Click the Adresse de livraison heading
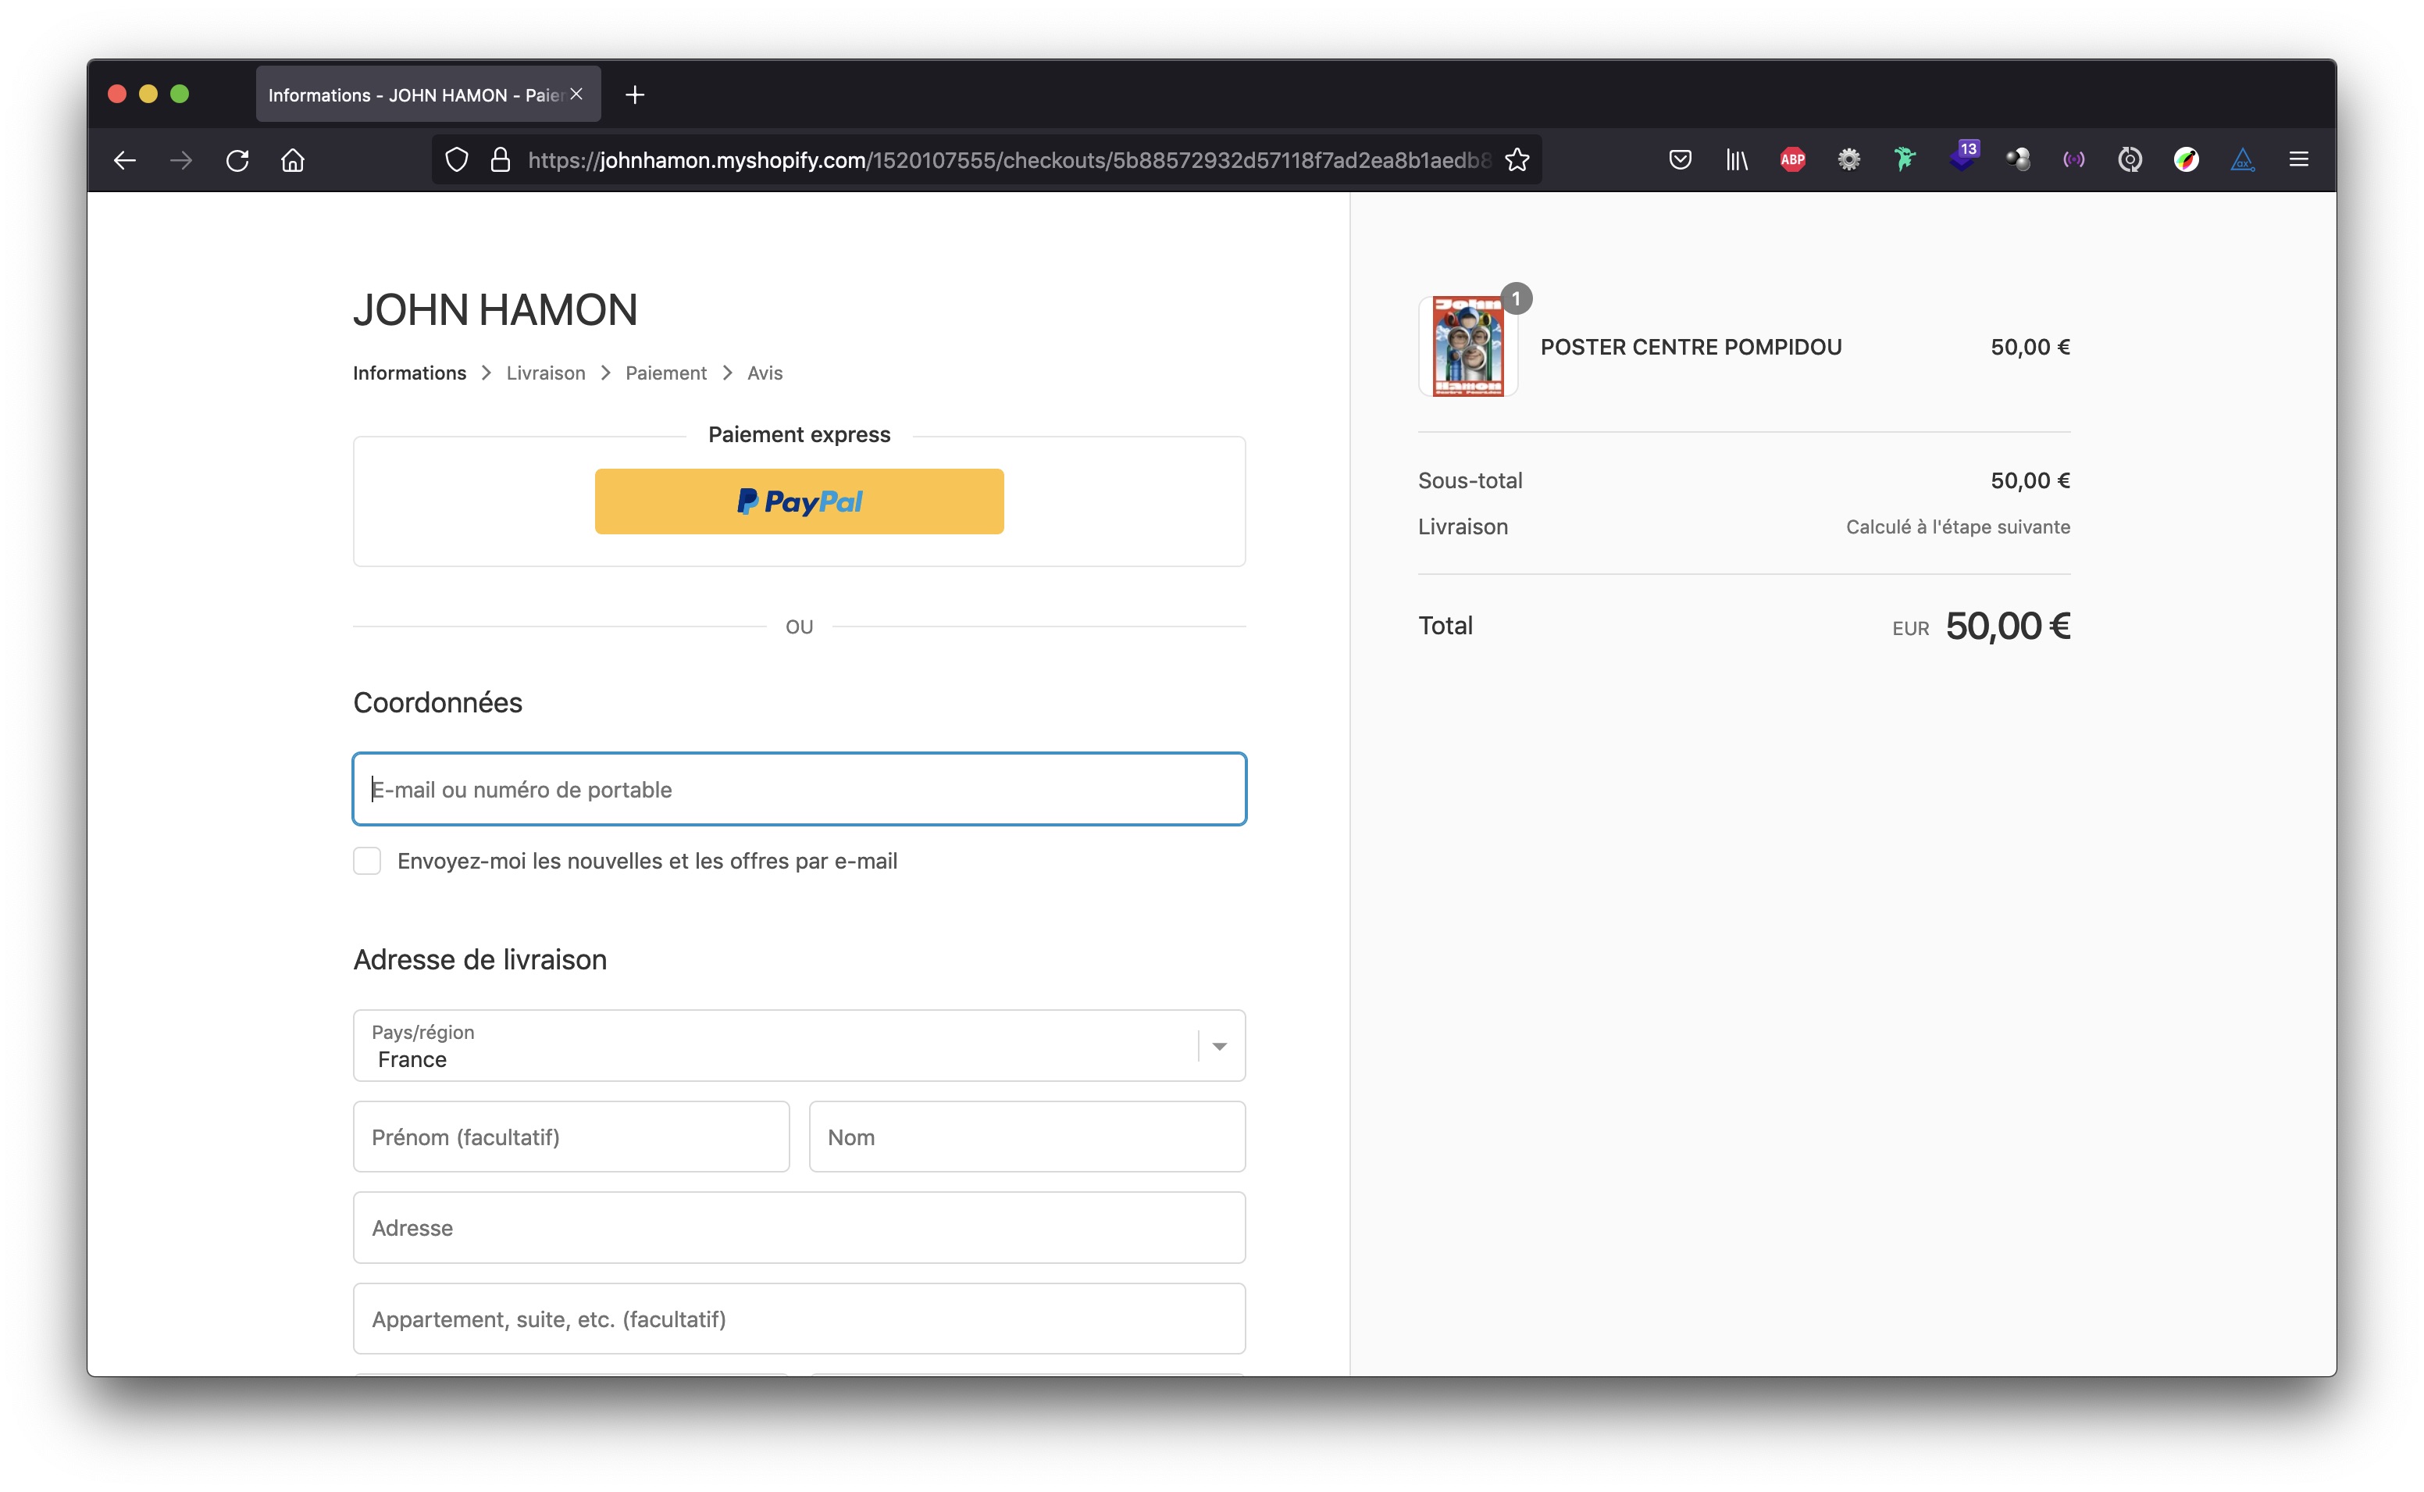2424x1492 pixels. pyautogui.click(x=480, y=959)
